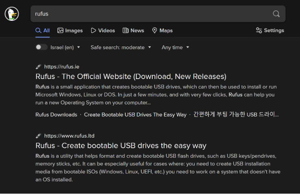The image size is (300, 194).
Task: Focus the search box containing rufus
Action: (x=158, y=14)
